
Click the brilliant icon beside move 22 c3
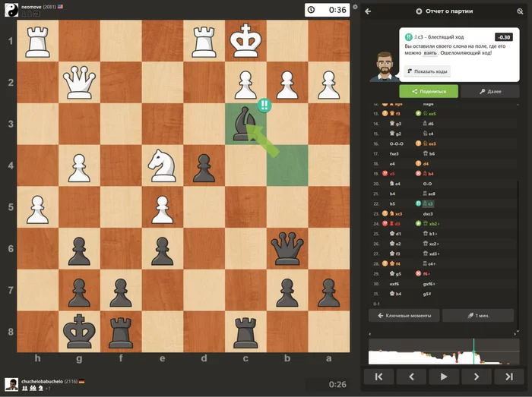[418, 203]
